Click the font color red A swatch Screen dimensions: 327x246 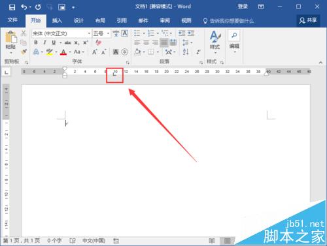(63, 52)
